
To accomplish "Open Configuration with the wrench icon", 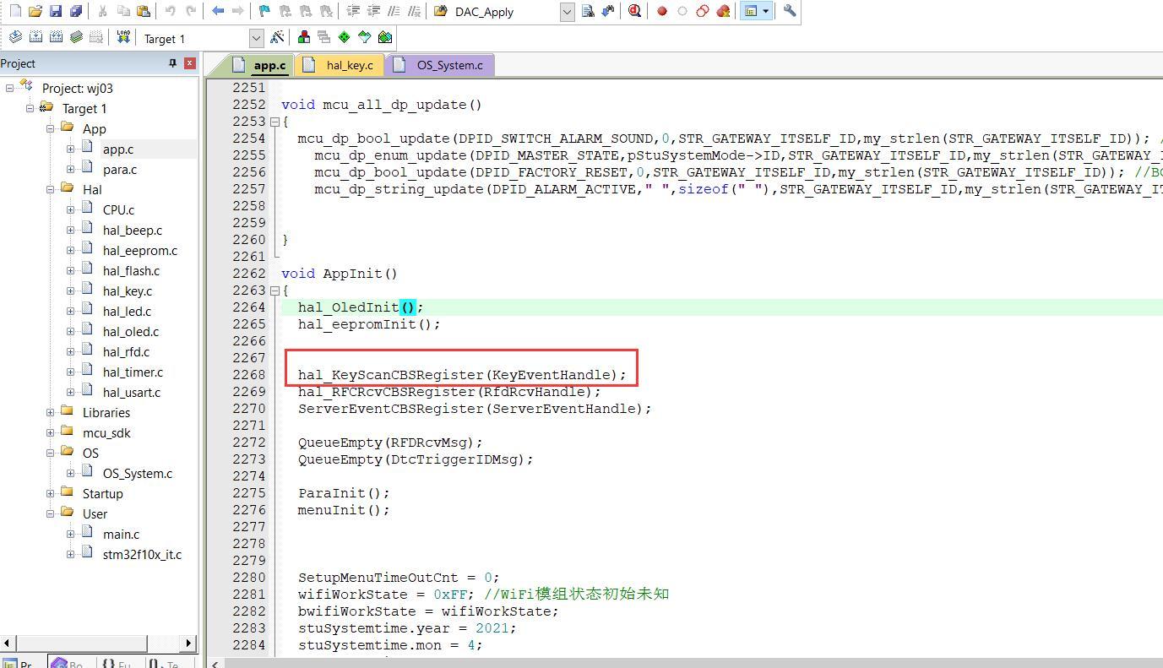I will coord(790,12).
